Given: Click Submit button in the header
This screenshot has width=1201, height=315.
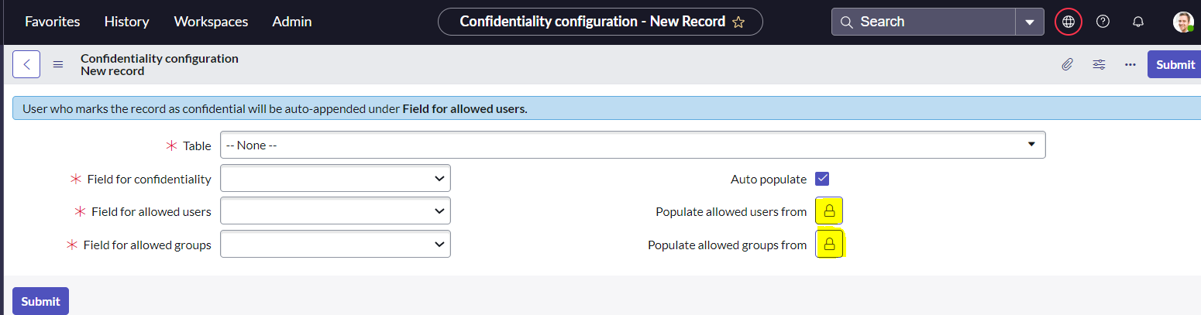Looking at the screenshot, I should (1175, 64).
